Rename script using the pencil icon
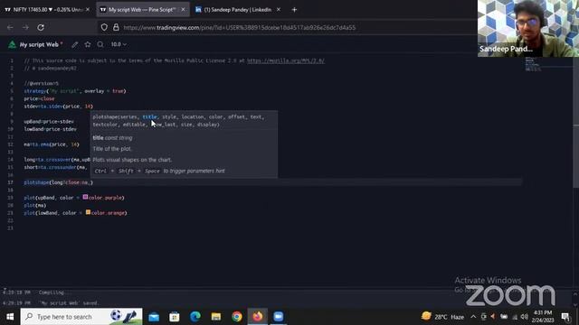Screen dimensions: 579x325 [74, 44]
